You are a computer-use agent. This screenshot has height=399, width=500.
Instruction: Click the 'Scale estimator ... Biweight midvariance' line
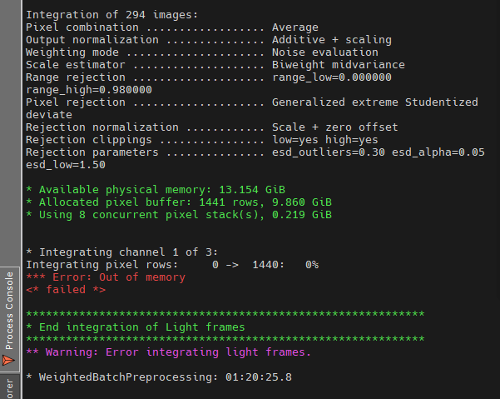click(215, 64)
